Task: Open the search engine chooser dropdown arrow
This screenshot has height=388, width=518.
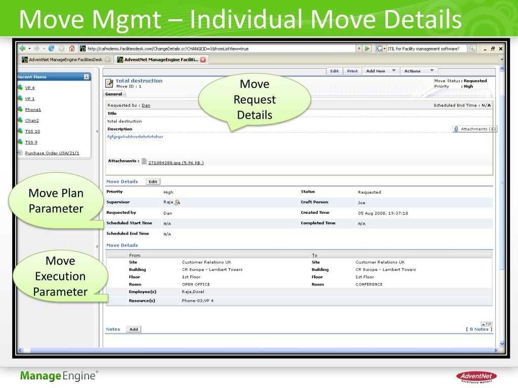Action: [x=384, y=48]
